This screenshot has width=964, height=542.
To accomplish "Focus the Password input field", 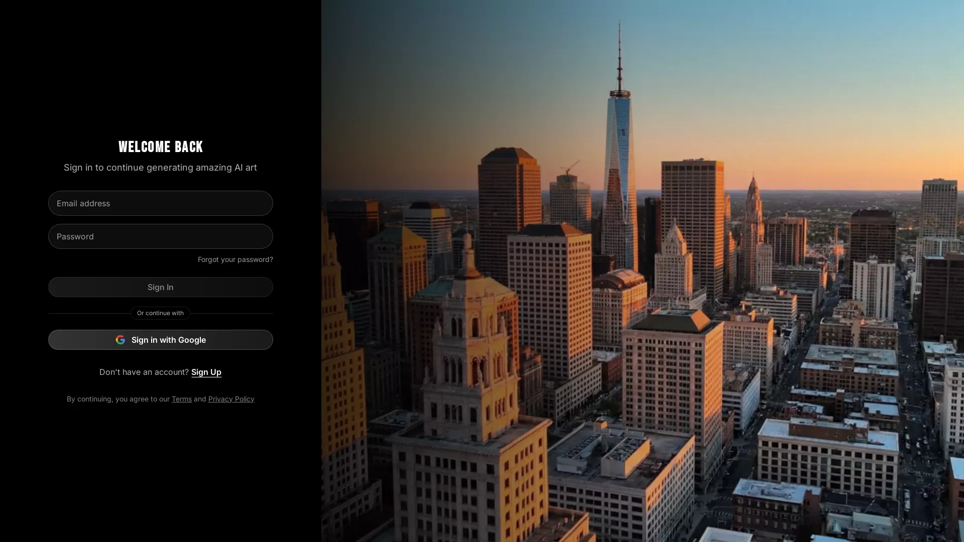I will (x=161, y=236).
